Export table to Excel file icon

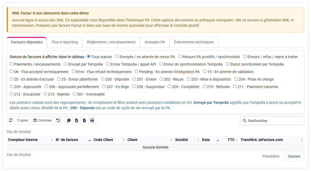(77, 120)
